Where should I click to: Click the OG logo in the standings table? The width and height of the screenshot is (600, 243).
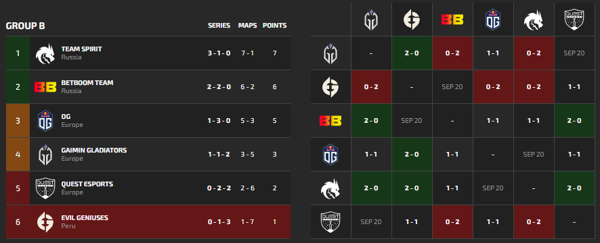click(x=45, y=121)
